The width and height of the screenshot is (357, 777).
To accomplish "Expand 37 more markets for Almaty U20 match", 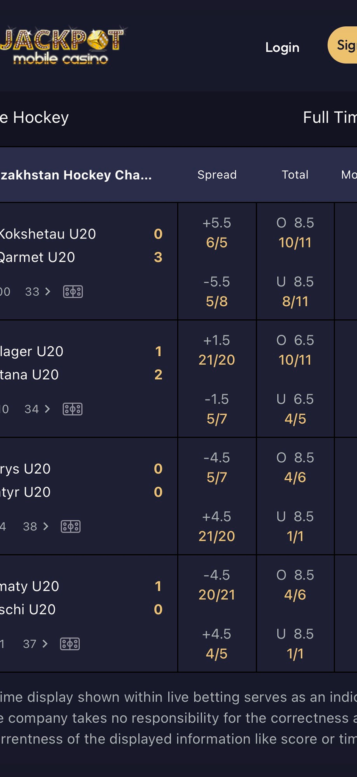I will pos(36,644).
